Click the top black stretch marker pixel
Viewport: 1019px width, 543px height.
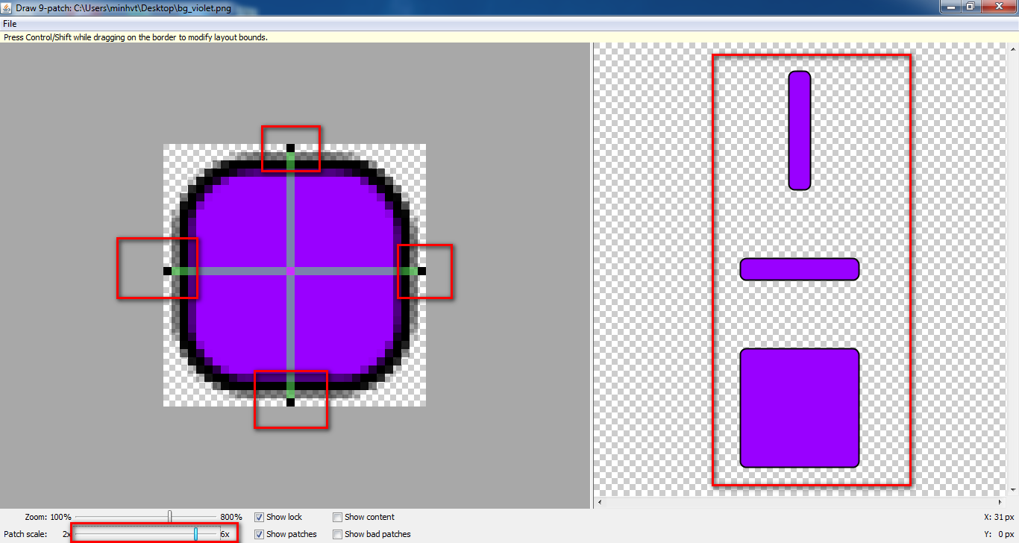click(290, 148)
